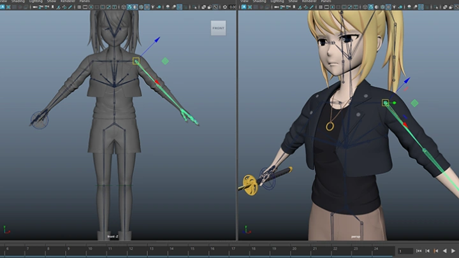Image resolution: width=459 pixels, height=258 pixels.
Task: Toggle Grid display in front view toolbar
Action: 79,7
